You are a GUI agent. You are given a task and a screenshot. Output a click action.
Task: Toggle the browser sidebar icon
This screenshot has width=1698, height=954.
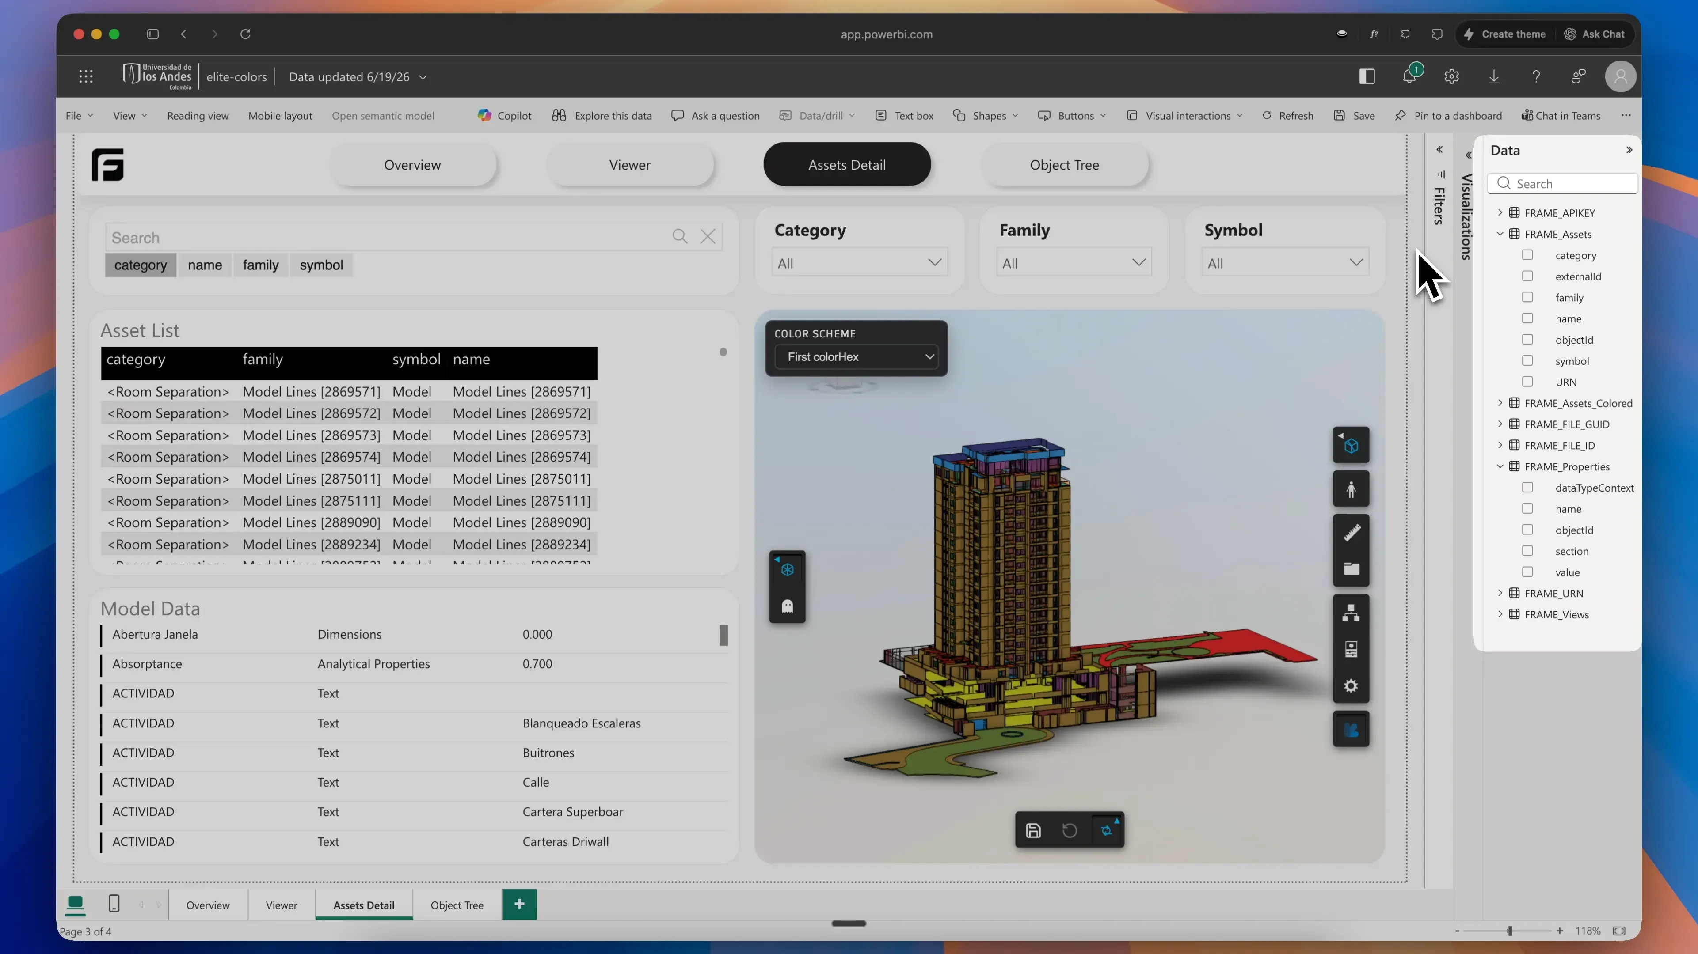click(153, 34)
